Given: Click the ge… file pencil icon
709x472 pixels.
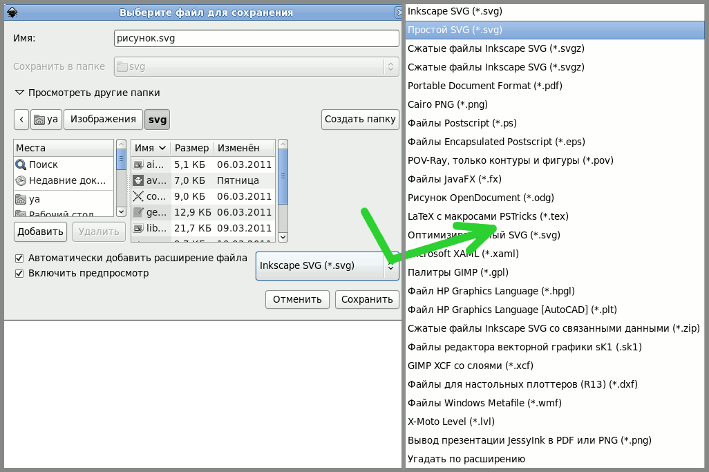Looking at the screenshot, I should pyautogui.click(x=138, y=212).
